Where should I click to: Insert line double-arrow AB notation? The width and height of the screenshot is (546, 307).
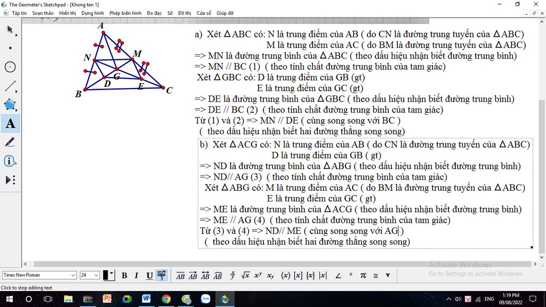point(205,276)
